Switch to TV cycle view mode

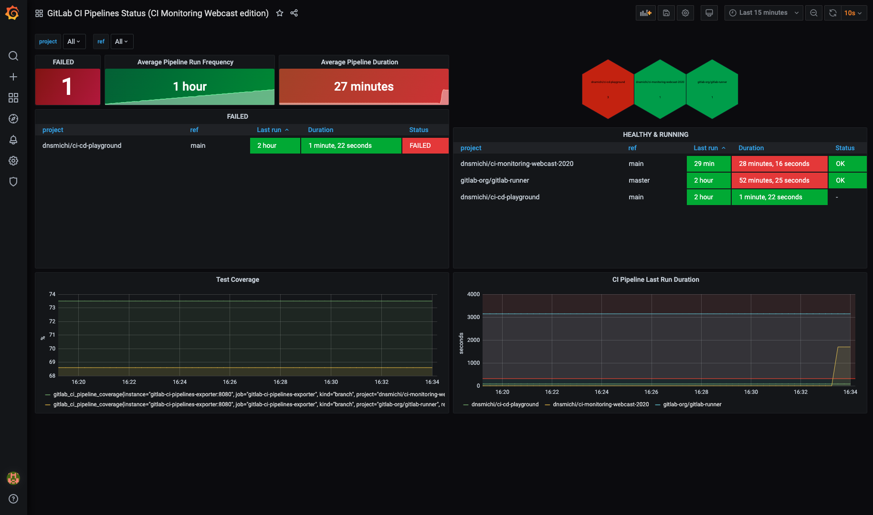[709, 13]
